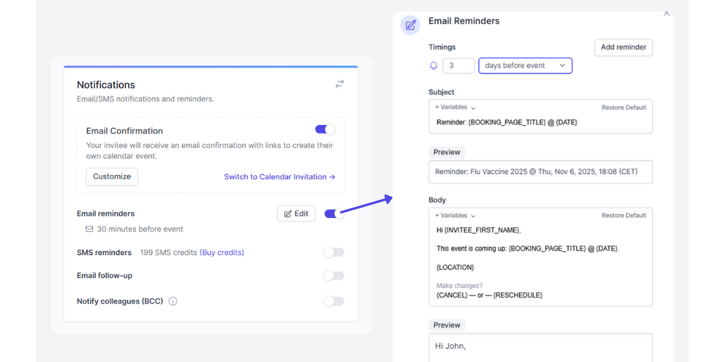Select the reminder timing number input showing 3
This screenshot has width=725, height=362.
click(459, 65)
